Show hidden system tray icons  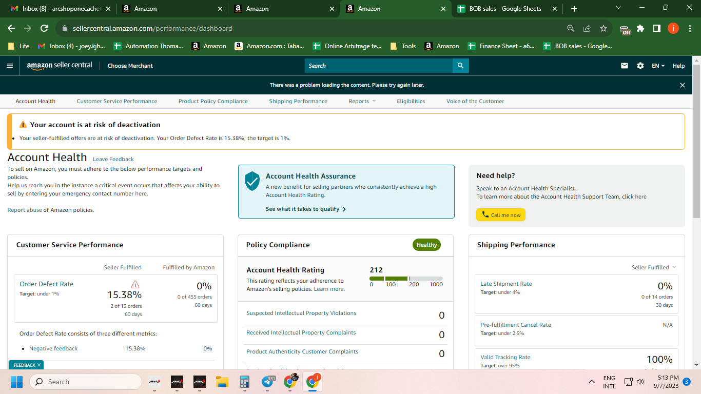(x=592, y=382)
